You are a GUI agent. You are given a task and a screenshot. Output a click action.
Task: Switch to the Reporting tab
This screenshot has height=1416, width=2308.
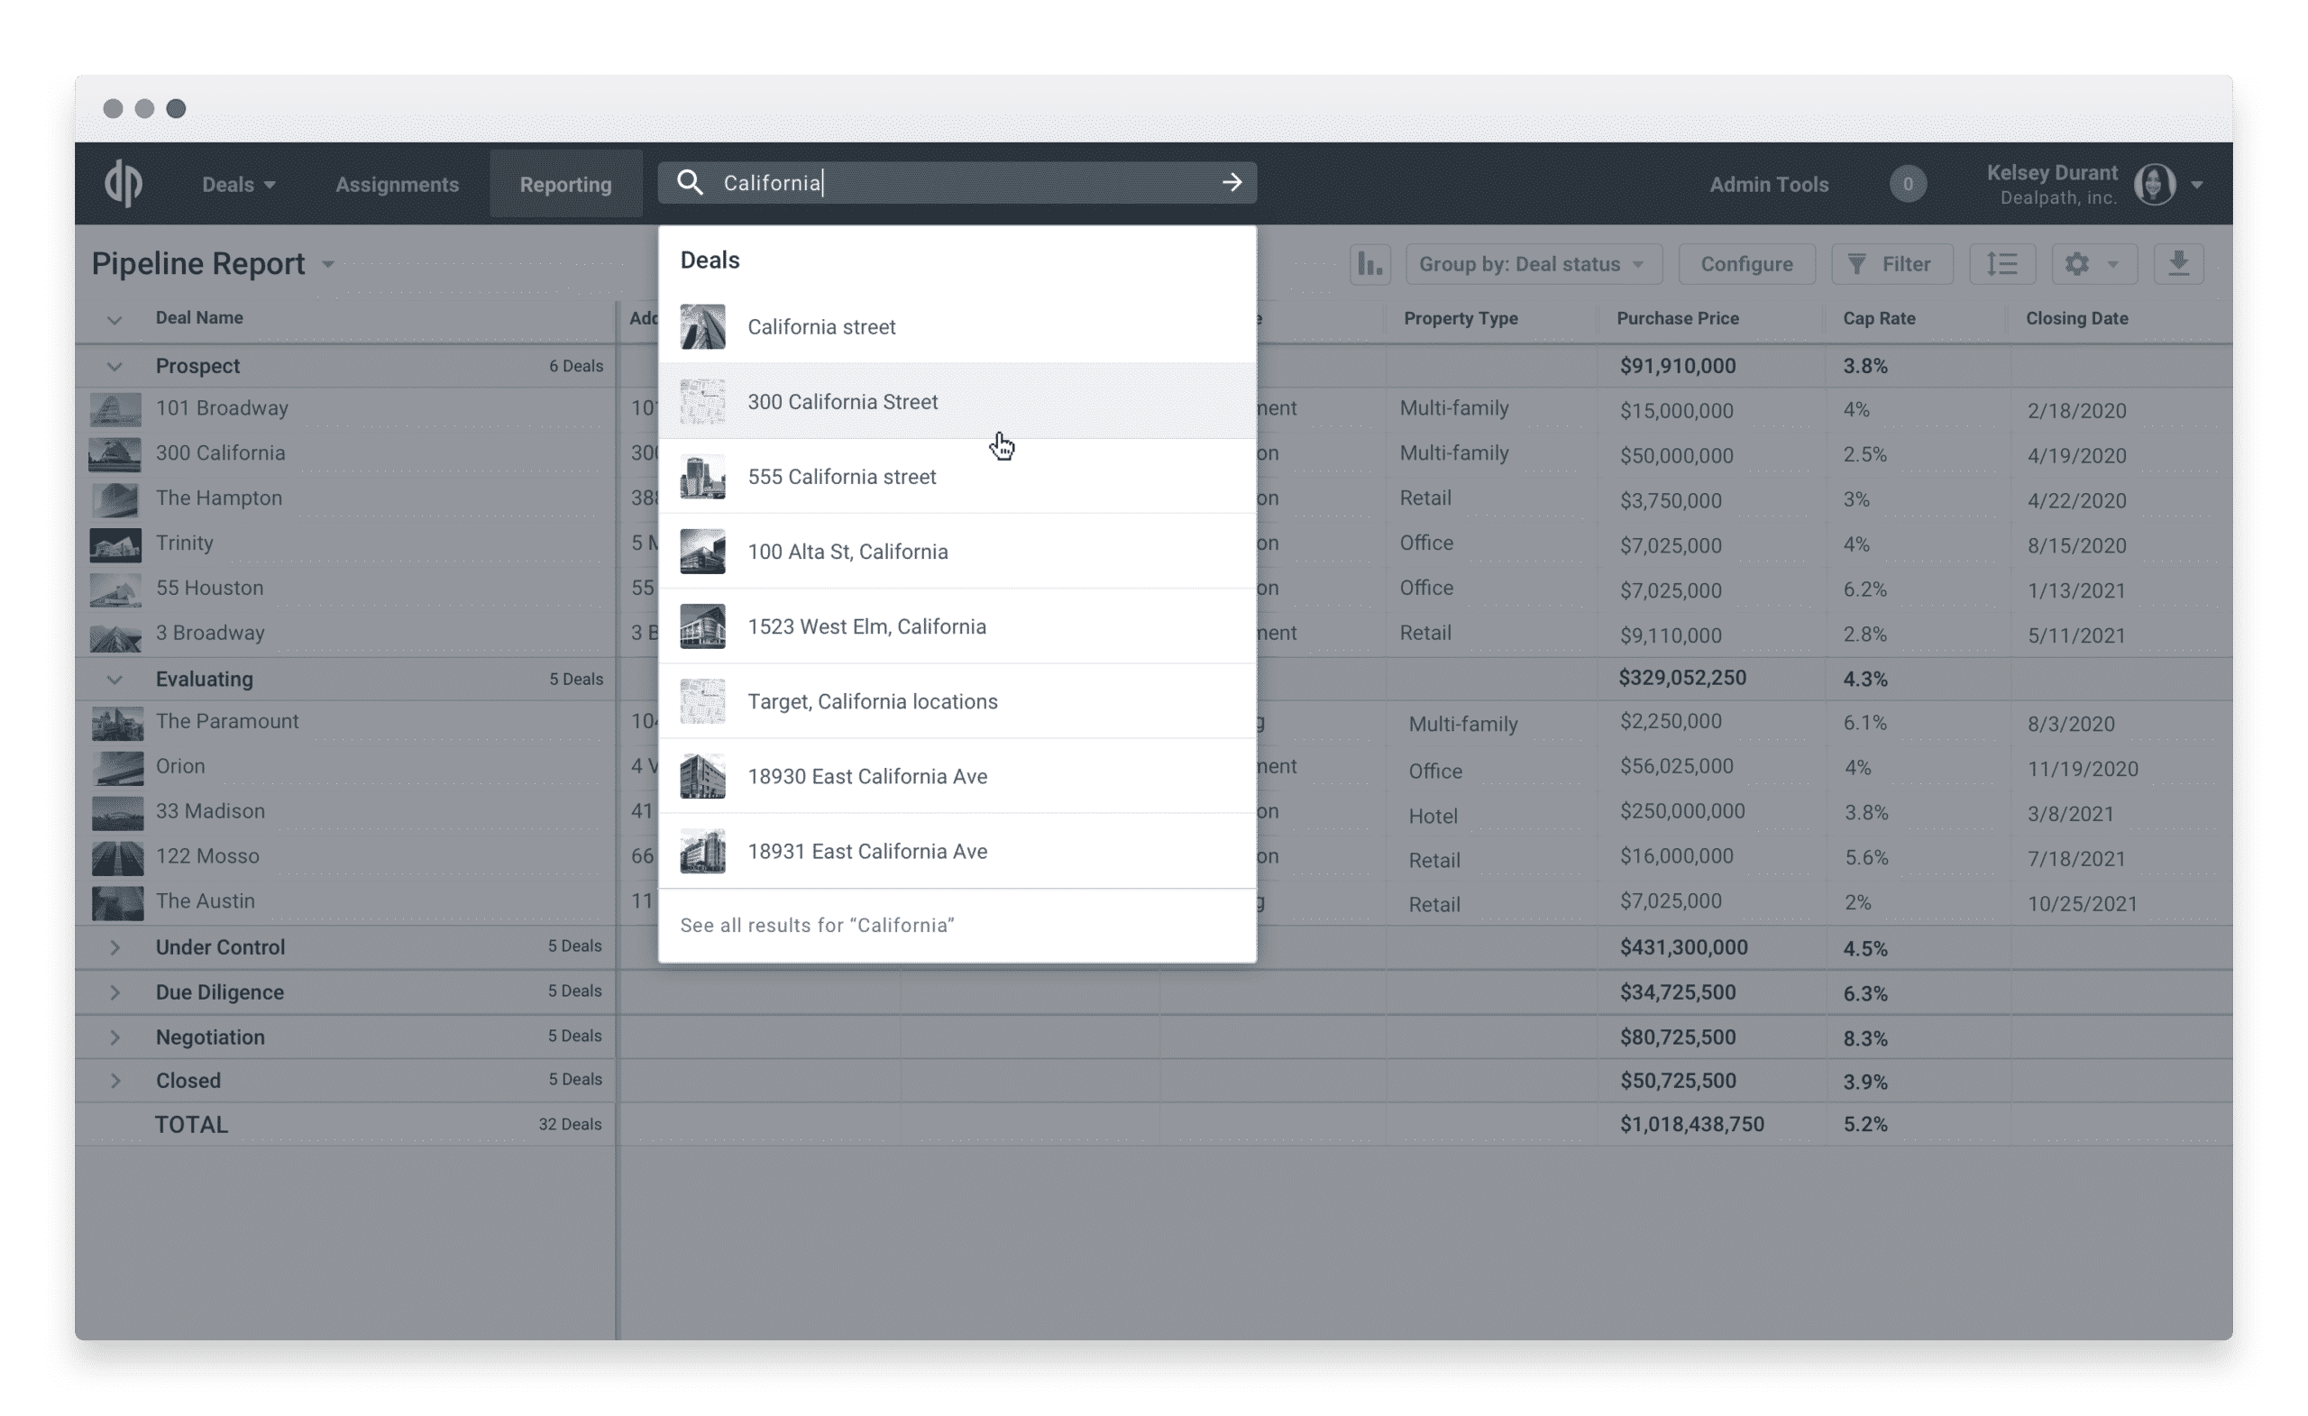564,185
